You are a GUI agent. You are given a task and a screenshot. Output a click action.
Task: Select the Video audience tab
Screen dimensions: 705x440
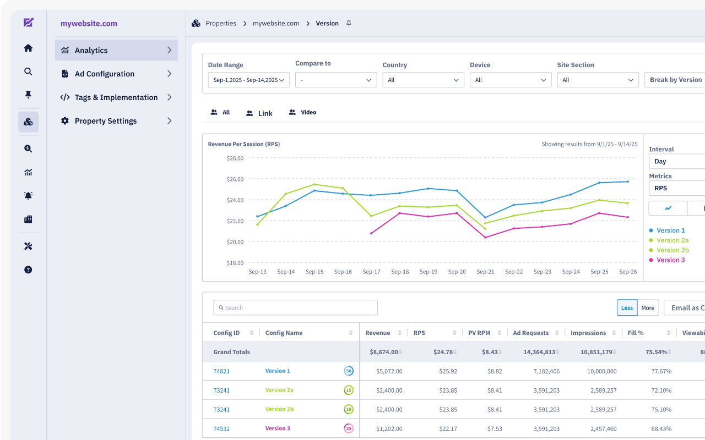click(302, 112)
